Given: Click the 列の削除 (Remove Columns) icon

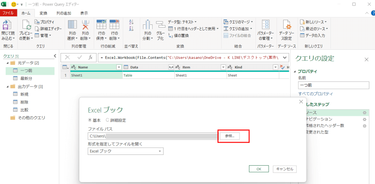Looking at the screenshot, I should point(85,25).
